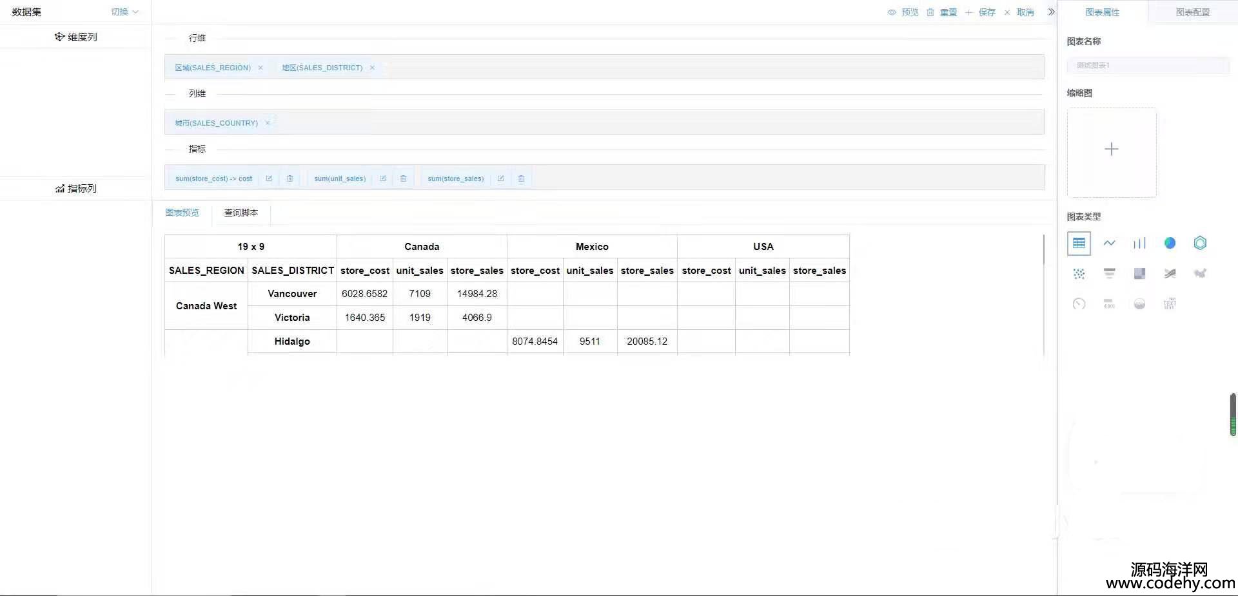The image size is (1238, 596).
Task: Remove the 城市(SALES_COUNTRY) column dimension
Action: (x=268, y=123)
